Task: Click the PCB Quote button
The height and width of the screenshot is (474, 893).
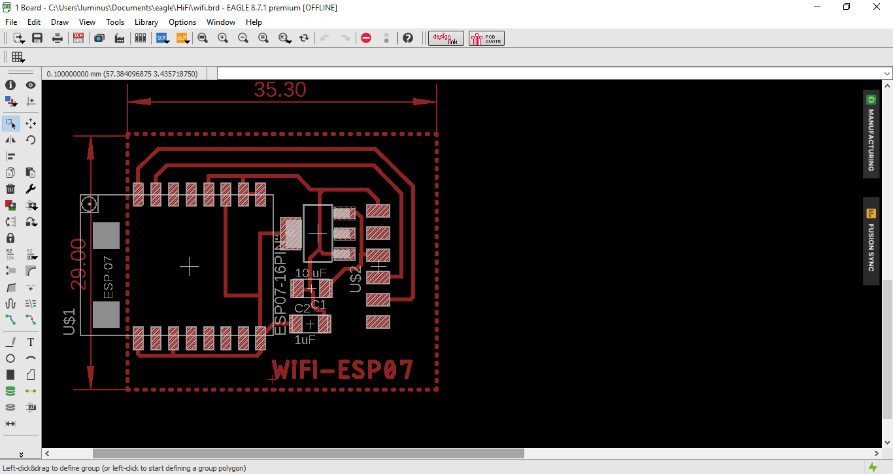Action: [486, 38]
